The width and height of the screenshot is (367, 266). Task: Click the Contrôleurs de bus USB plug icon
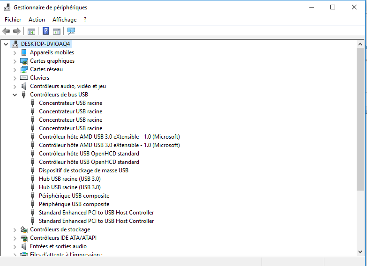pos(23,95)
